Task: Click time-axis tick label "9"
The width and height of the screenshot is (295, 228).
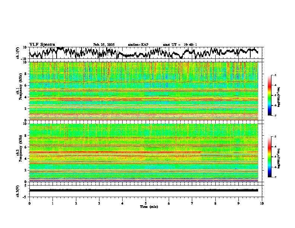Action: [x=238, y=203]
